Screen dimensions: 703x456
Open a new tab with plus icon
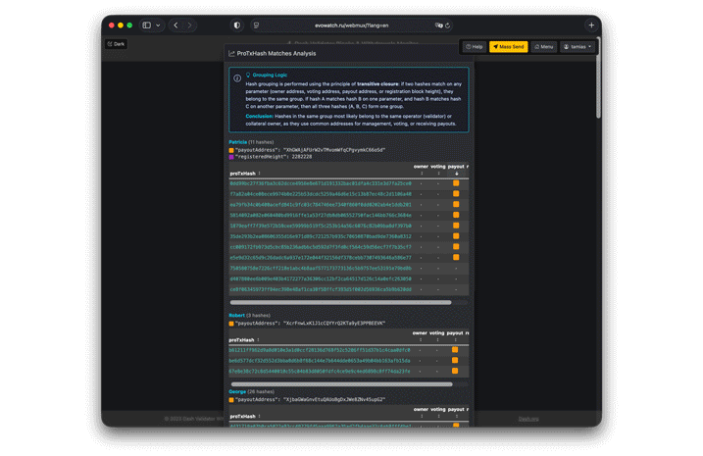(591, 25)
